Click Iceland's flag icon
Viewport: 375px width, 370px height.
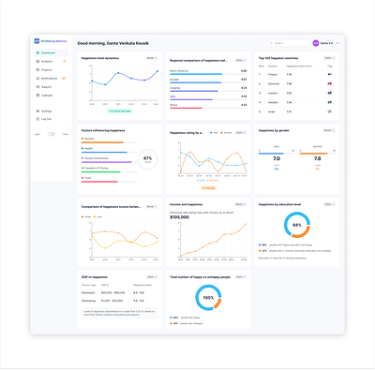(330, 93)
